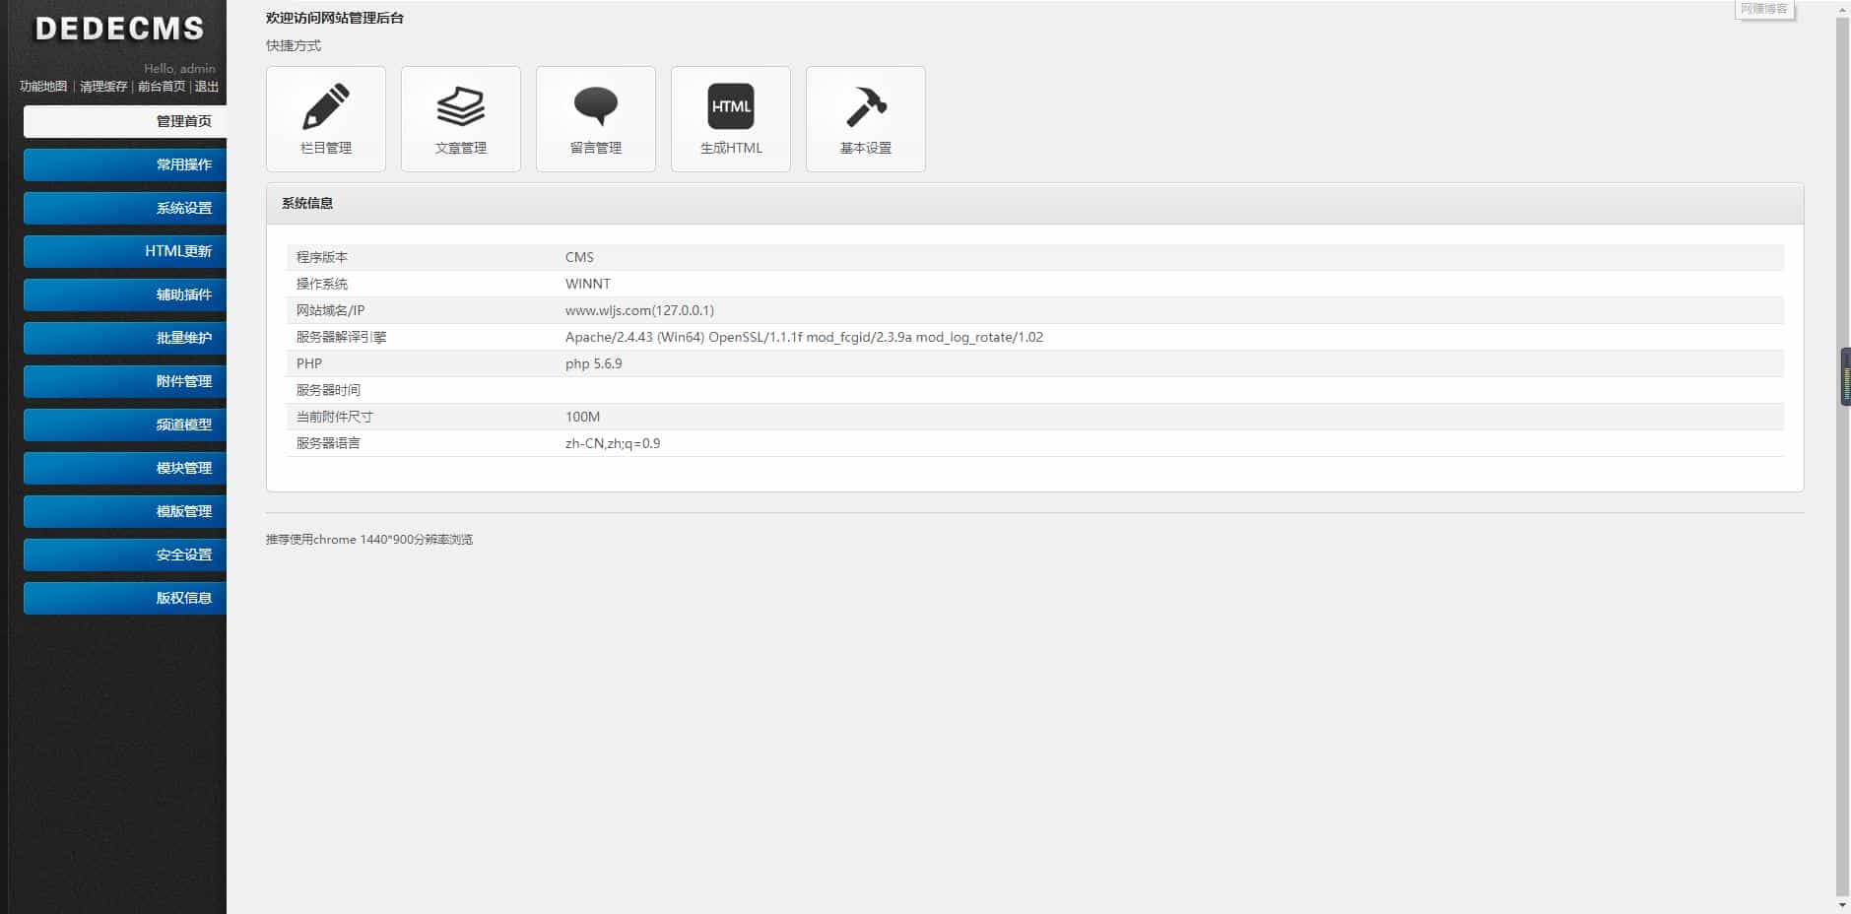Select the 服务器时间 row label
The width and height of the screenshot is (1851, 914).
point(328,390)
